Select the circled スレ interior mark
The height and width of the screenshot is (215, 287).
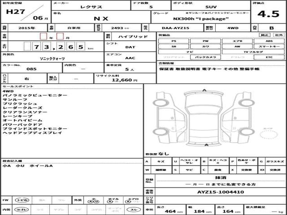[134, 209]
